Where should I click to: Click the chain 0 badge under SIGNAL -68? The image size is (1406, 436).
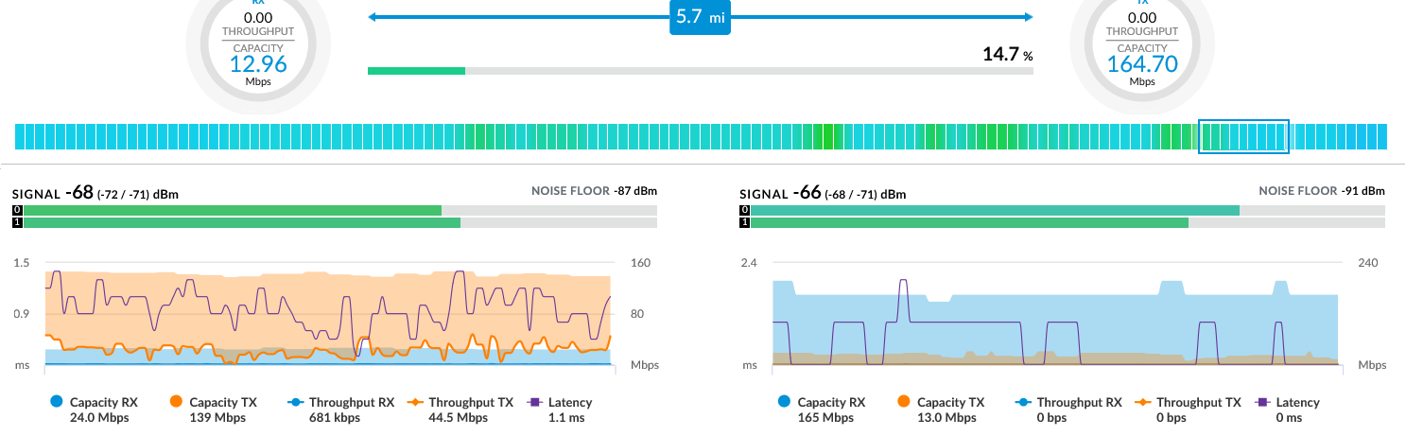click(17, 210)
